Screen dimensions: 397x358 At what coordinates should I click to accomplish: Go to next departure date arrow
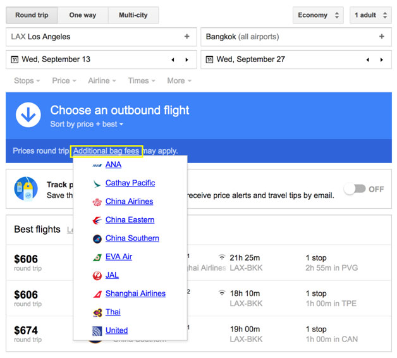coord(187,60)
